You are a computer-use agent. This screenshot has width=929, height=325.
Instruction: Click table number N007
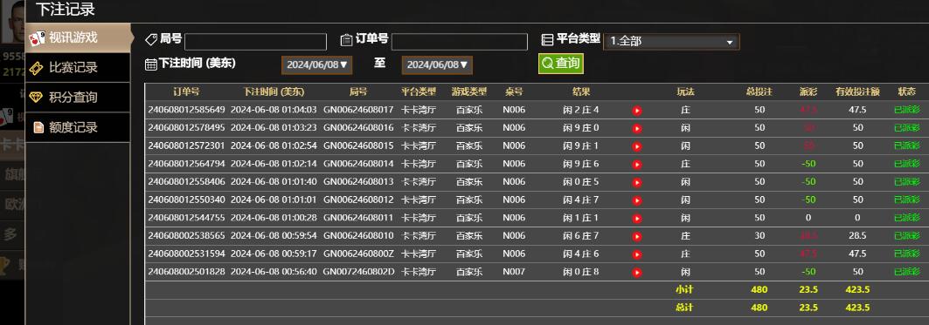pos(514,272)
